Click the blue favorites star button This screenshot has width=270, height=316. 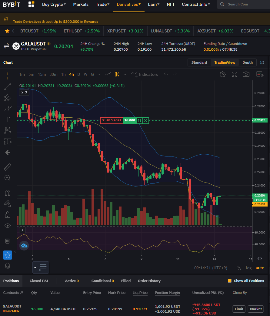click(x=8, y=255)
